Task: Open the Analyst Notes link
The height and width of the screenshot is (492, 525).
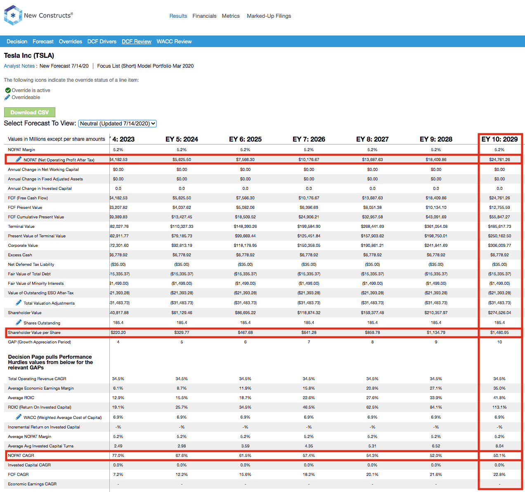Action: click(x=19, y=66)
